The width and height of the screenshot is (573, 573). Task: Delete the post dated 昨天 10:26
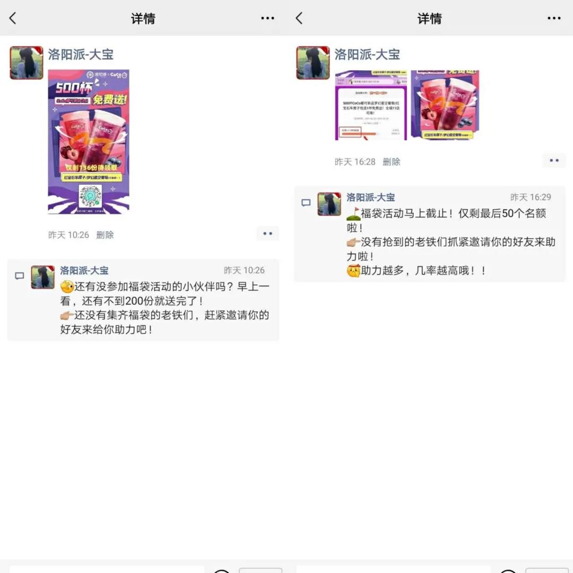(x=105, y=235)
